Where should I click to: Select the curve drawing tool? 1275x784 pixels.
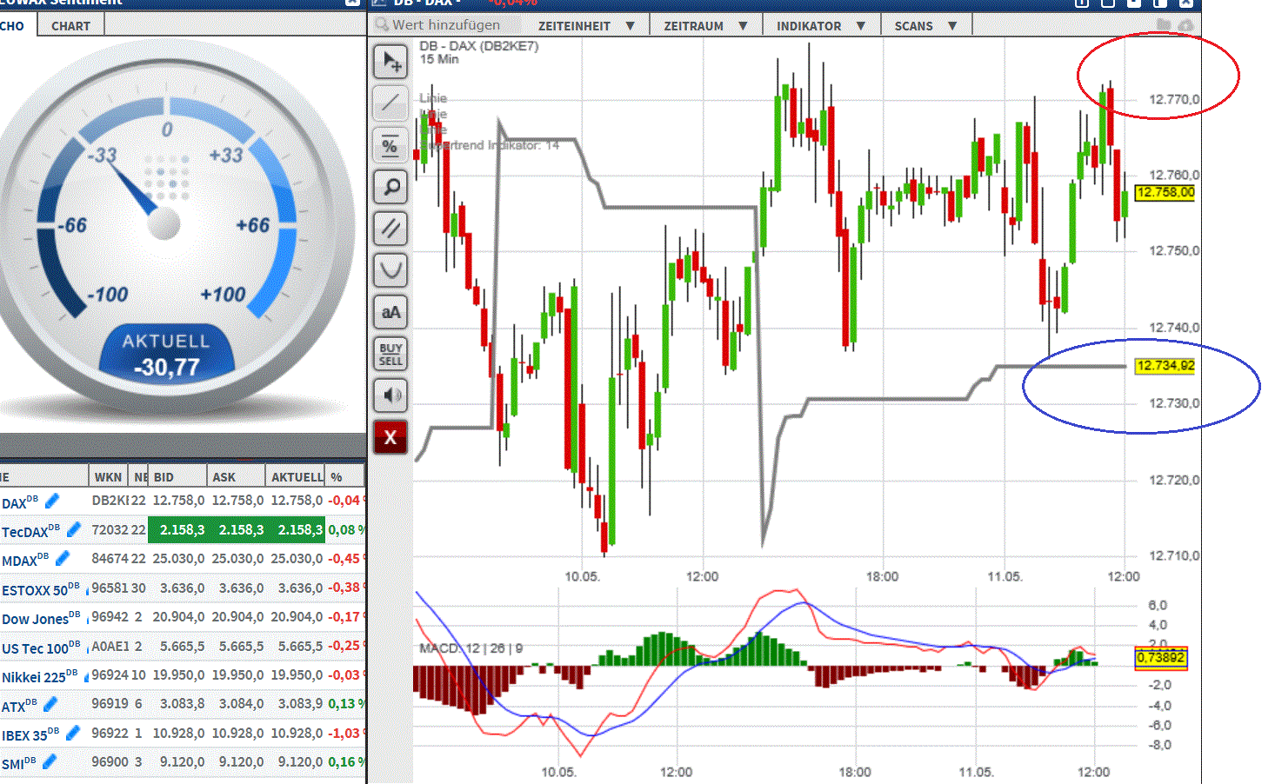[x=391, y=270]
